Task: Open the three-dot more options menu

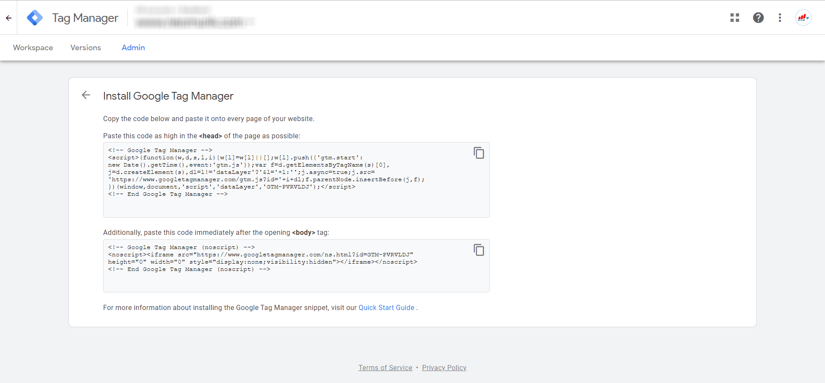Action: [x=780, y=18]
